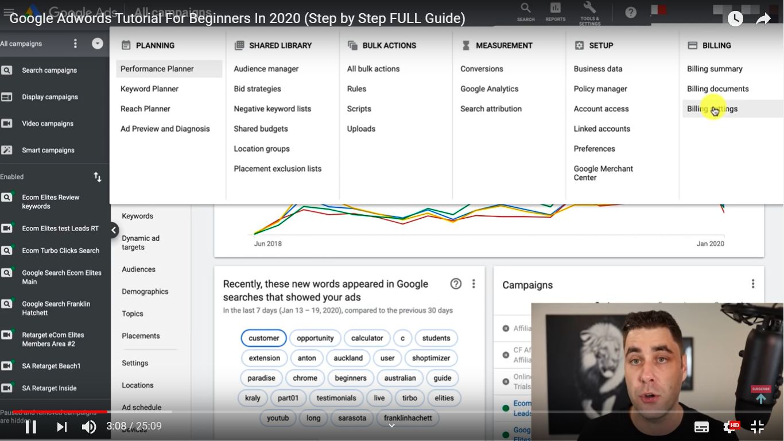Click the Watch Later clock icon

[735, 19]
